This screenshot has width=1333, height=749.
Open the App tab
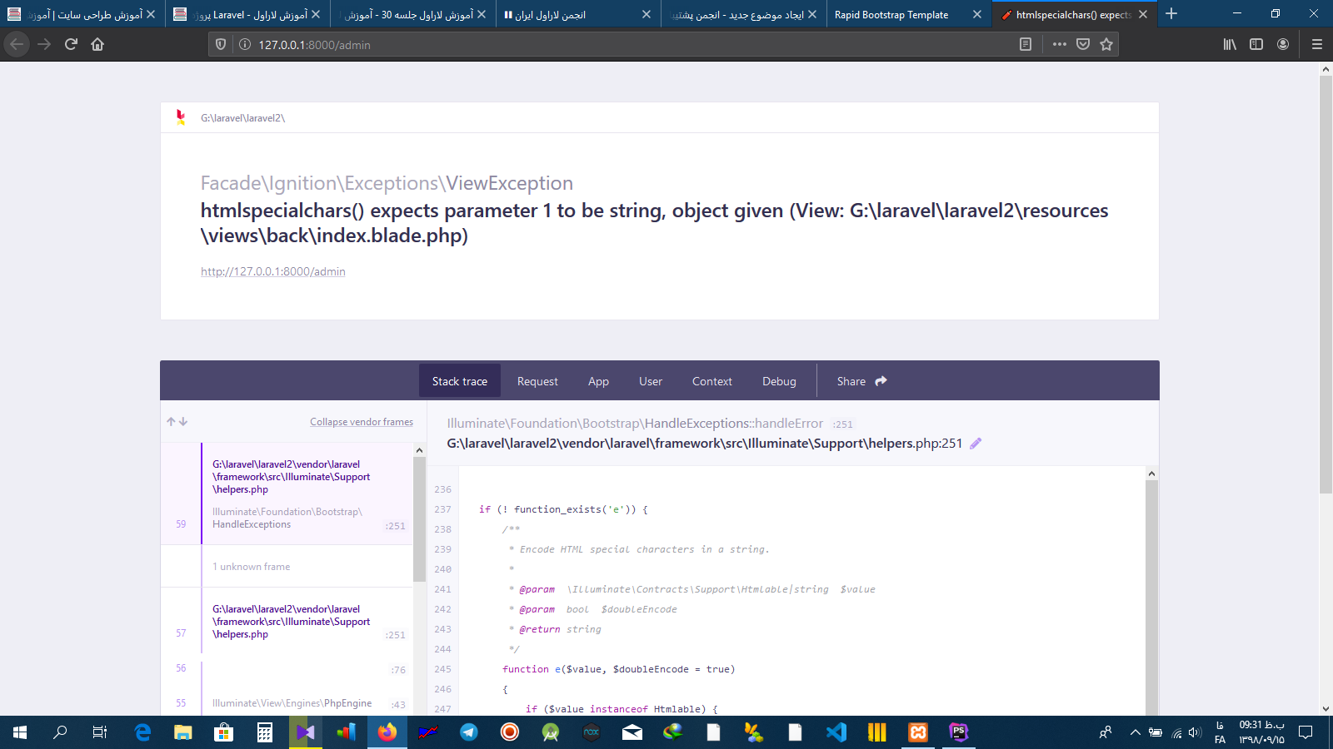[x=598, y=381]
